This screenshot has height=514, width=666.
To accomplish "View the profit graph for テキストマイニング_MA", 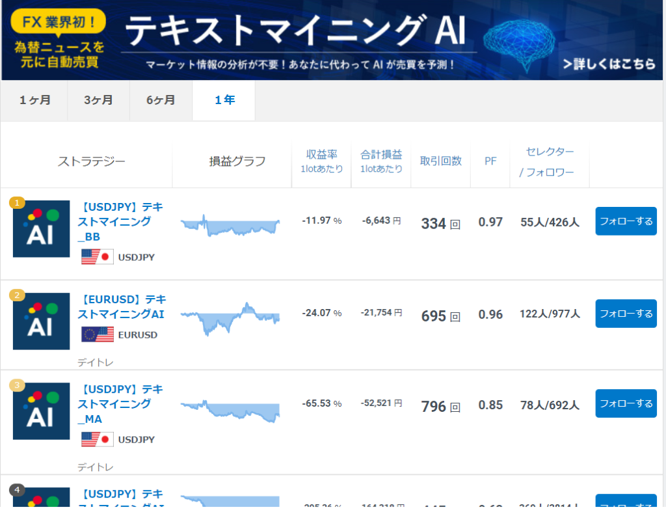I will (x=230, y=411).
